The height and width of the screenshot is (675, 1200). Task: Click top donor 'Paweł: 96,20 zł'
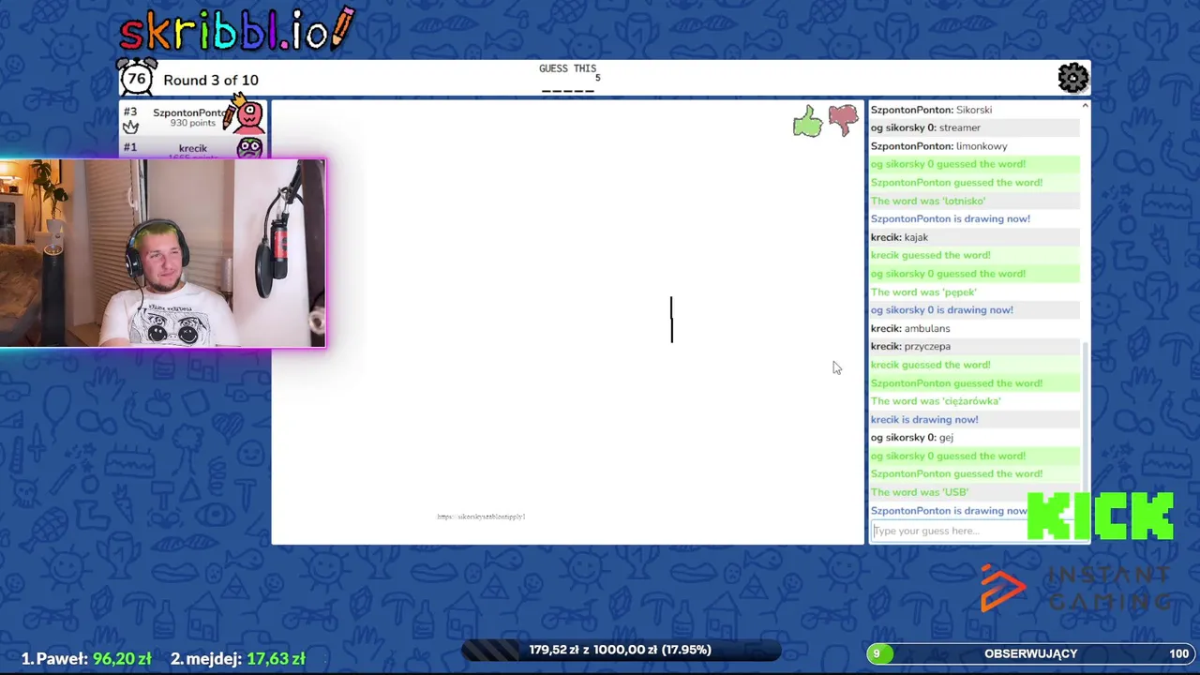(86, 659)
